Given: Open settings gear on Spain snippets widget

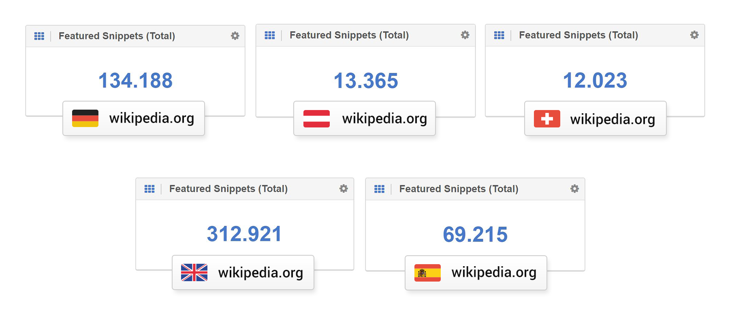Looking at the screenshot, I should [574, 189].
